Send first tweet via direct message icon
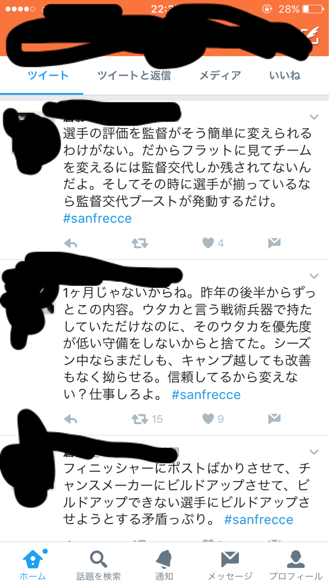Viewport: 329px width, 585px height. [274, 243]
